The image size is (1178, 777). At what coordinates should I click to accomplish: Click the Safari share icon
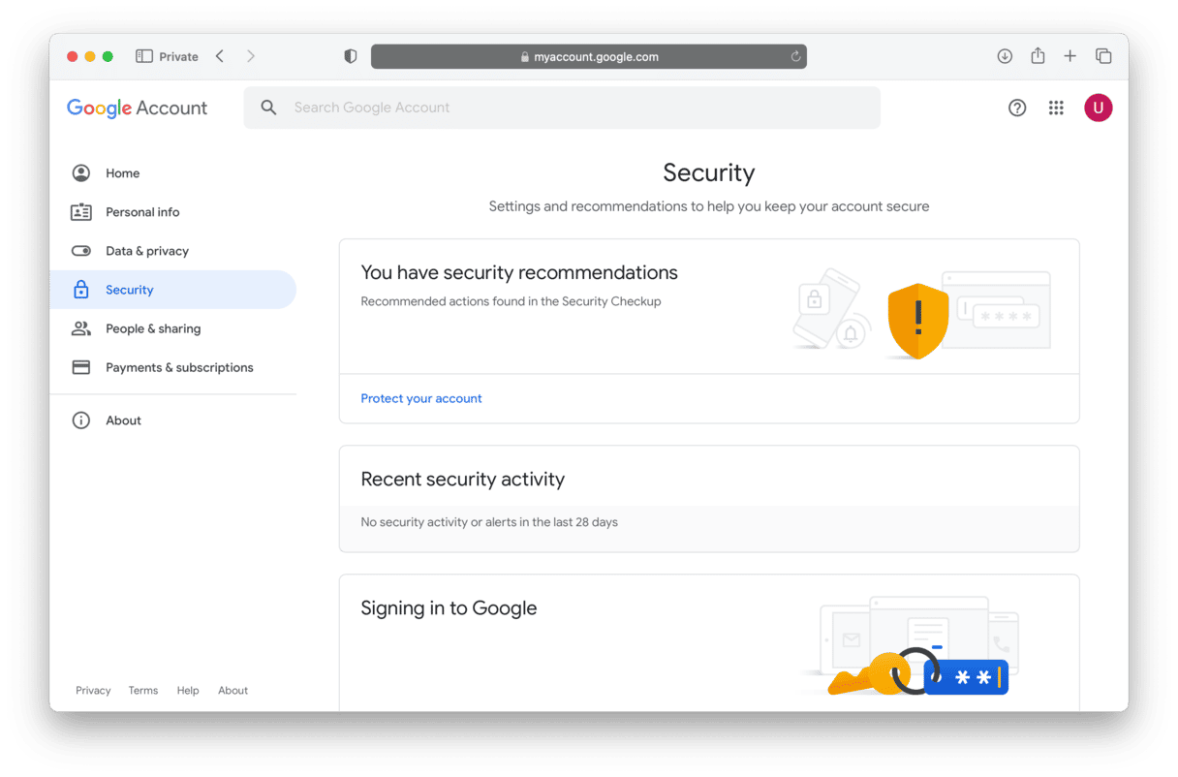click(x=1038, y=55)
